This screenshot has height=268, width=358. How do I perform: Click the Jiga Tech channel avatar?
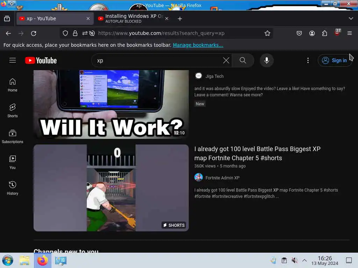pyautogui.click(x=199, y=76)
